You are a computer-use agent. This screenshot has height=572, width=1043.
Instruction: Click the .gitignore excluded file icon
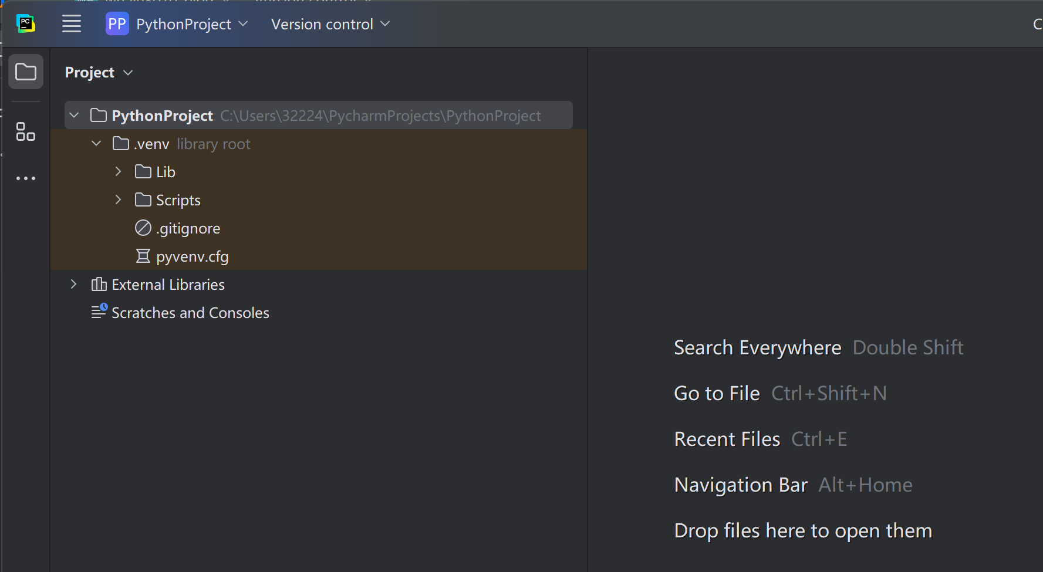point(143,228)
